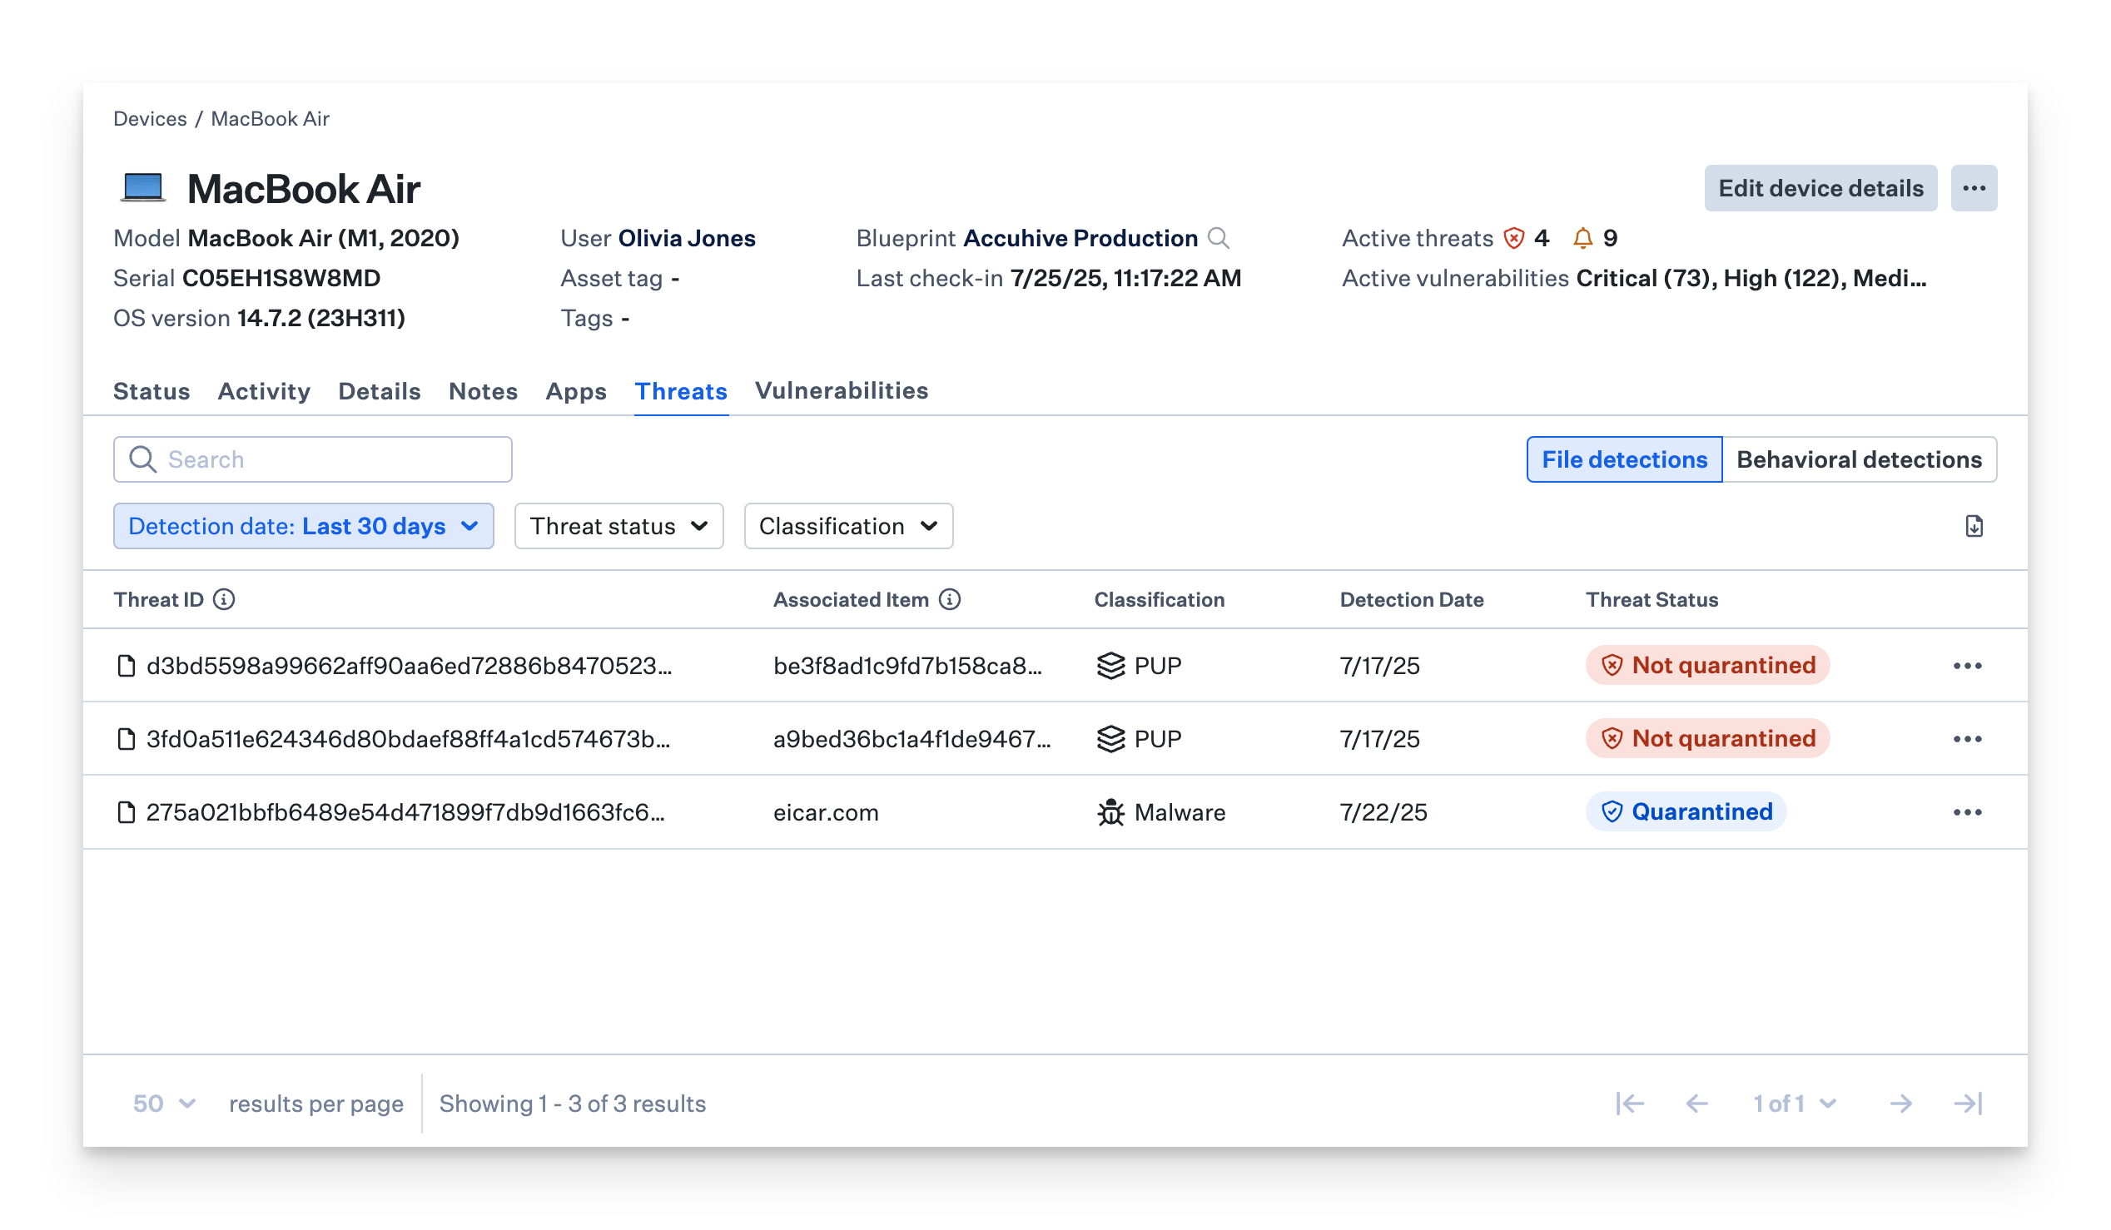Open the Activity tab
This screenshot has height=1230, width=2111.
tap(264, 391)
